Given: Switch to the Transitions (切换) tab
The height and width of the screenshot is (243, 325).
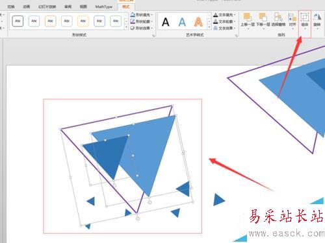Looking at the screenshot, I should click(11, 6).
